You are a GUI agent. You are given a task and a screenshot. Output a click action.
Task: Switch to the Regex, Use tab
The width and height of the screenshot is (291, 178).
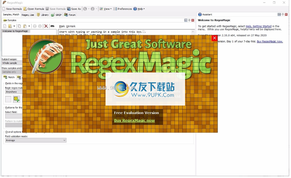[28, 15]
